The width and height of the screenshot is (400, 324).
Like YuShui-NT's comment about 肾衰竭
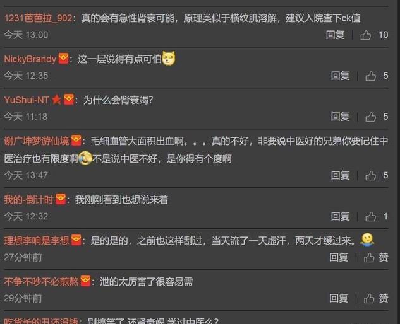coord(370,117)
